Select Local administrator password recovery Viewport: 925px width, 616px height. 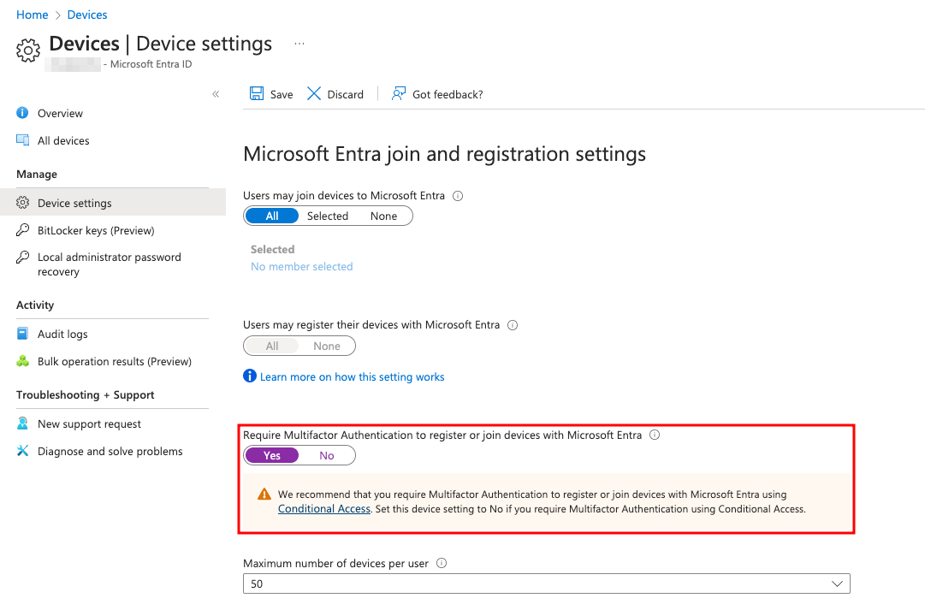[109, 264]
